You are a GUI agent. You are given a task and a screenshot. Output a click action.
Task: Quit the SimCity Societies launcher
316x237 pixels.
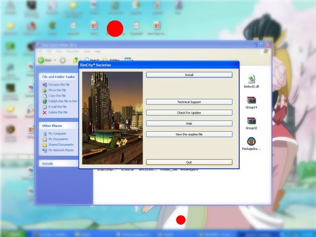point(189,162)
